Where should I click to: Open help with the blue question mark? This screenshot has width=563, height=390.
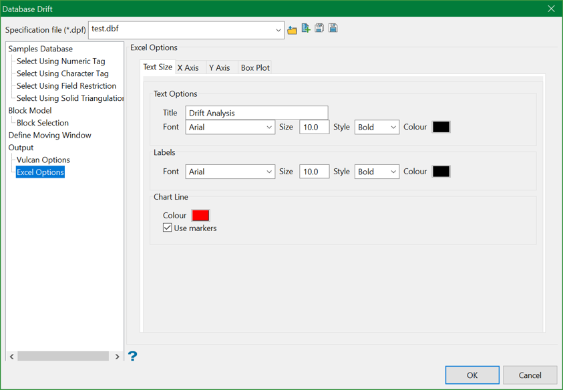click(x=132, y=356)
